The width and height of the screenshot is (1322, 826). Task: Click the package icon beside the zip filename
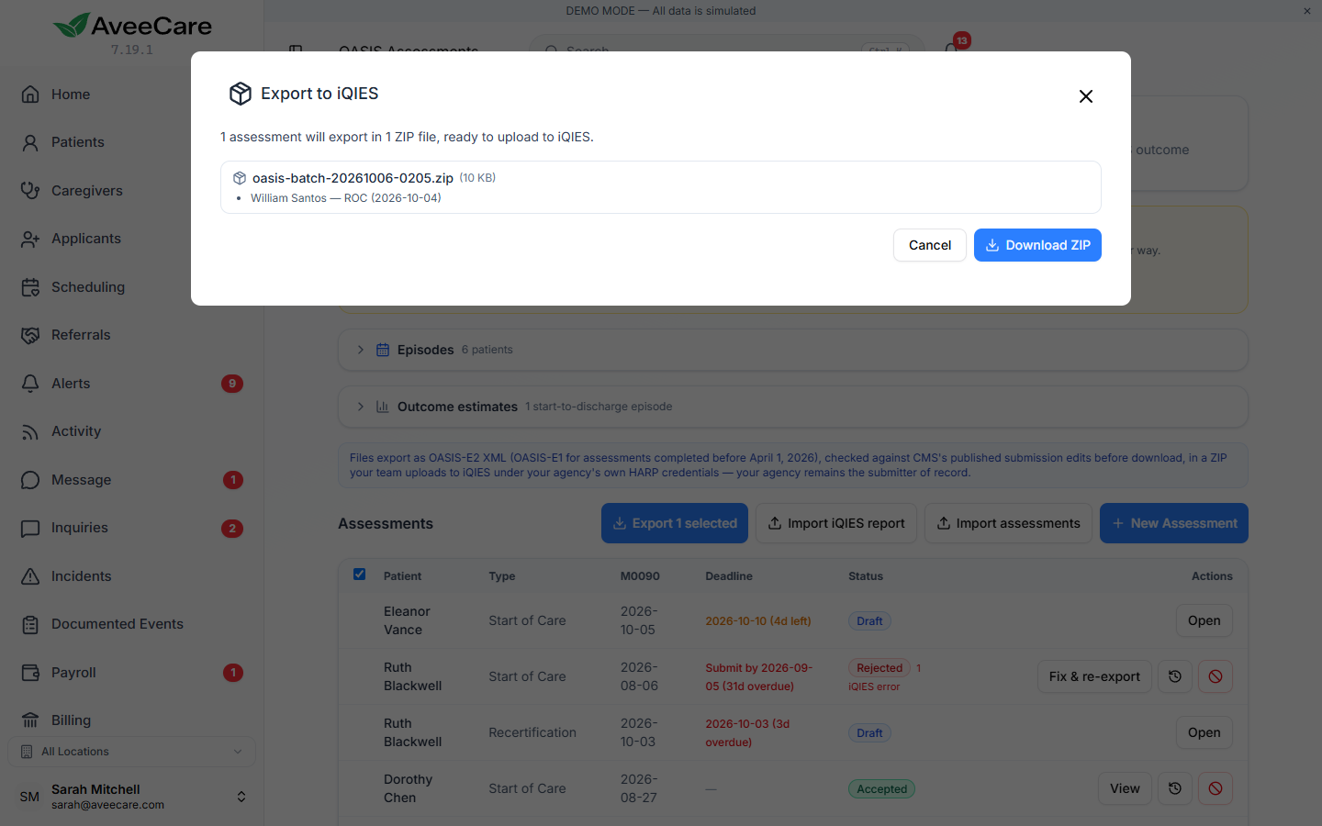pos(240,178)
